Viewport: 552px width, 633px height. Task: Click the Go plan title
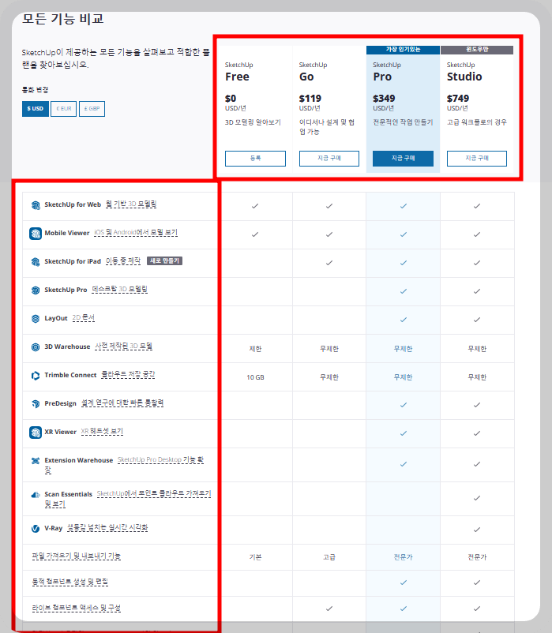click(306, 77)
